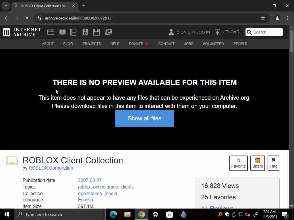Open a new tab with plus button
The width and height of the screenshot is (294, 220).
pyautogui.click(x=84, y=6)
